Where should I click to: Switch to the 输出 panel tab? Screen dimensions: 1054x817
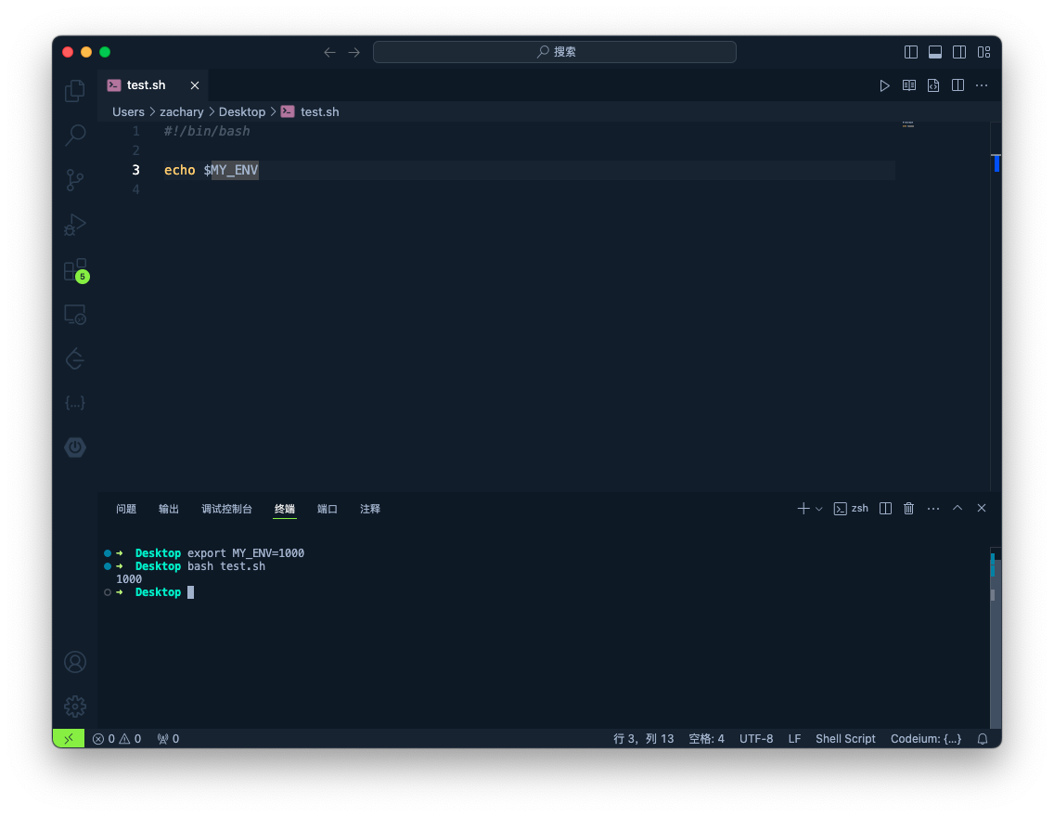click(169, 509)
